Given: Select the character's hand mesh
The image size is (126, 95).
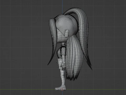Looking at the screenshot, I should [x=63, y=66].
